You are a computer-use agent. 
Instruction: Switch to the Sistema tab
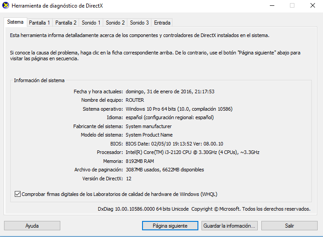[15, 22]
